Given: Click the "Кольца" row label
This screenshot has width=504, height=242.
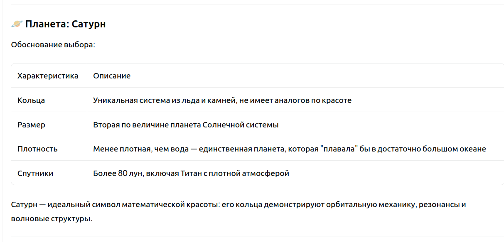Looking at the screenshot, I should [x=31, y=100].
